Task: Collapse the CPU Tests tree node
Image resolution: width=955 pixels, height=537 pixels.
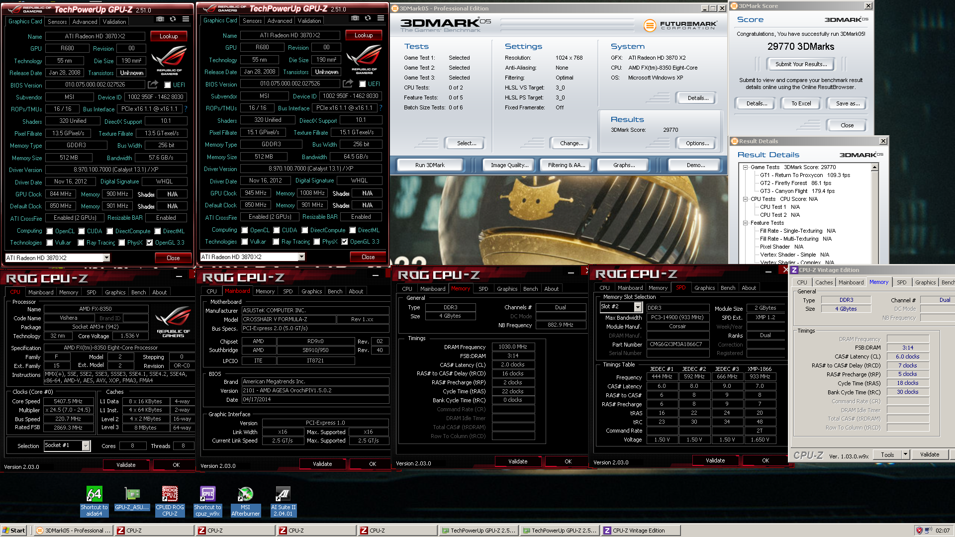Action: [745, 199]
